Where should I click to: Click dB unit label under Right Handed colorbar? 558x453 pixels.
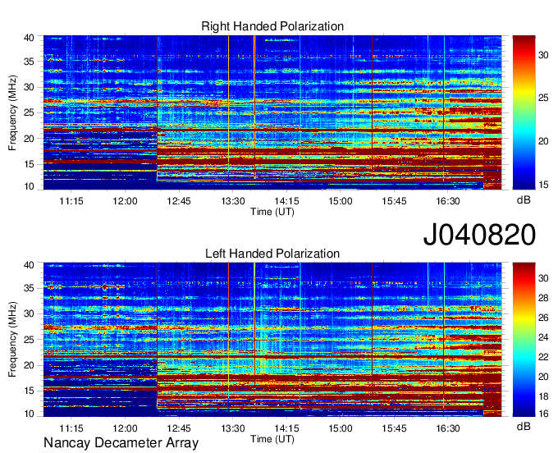(x=524, y=200)
